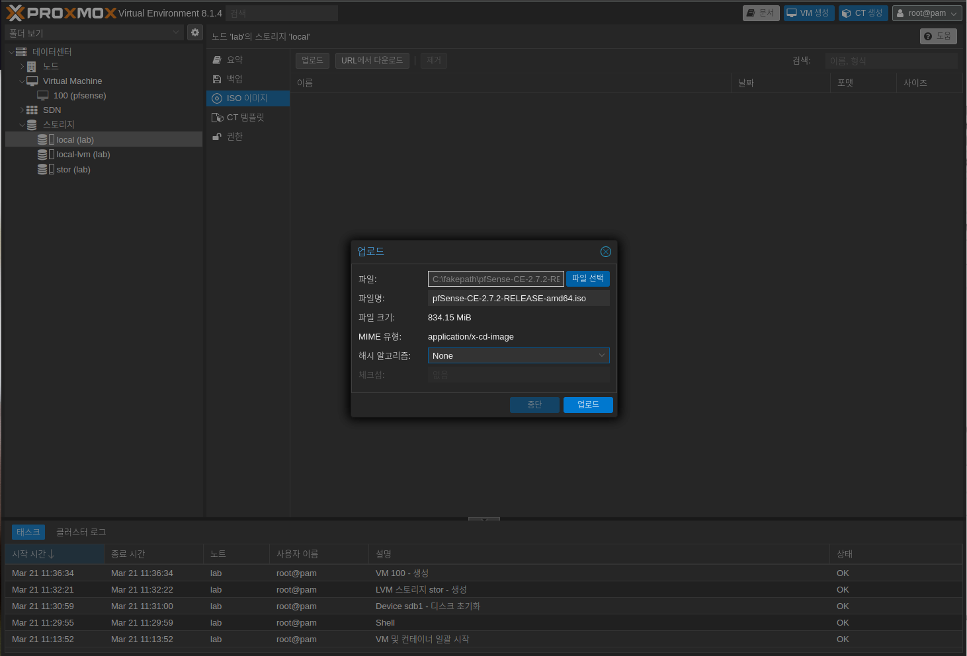Click the name column header
The height and width of the screenshot is (656, 967).
[511, 83]
